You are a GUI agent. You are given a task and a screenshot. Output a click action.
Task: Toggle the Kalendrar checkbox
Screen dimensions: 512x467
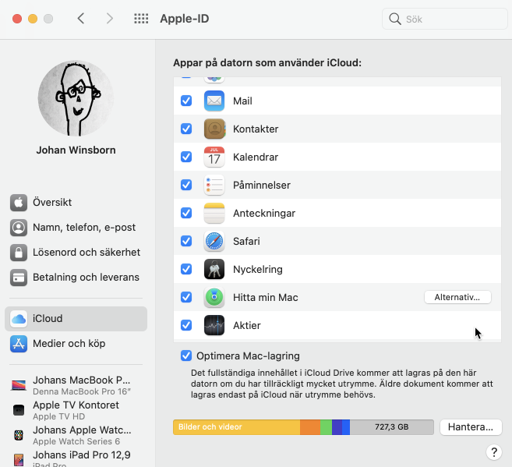pyautogui.click(x=186, y=157)
